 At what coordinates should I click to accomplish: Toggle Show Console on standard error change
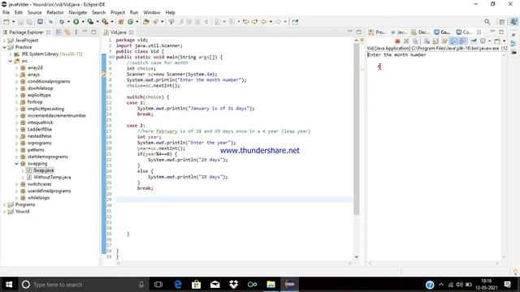click(x=462, y=41)
